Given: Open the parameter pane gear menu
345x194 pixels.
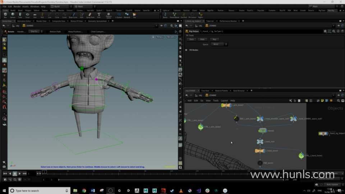Looking at the screenshot, I should [325, 31].
